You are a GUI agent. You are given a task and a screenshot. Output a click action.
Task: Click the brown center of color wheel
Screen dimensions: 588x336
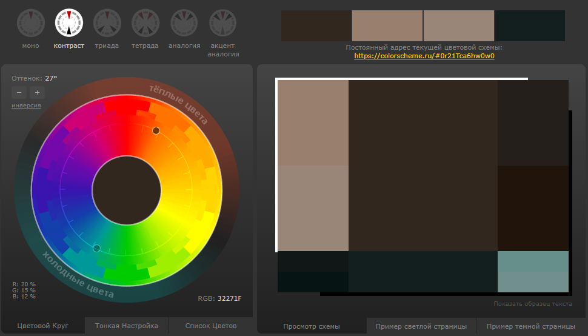tap(127, 190)
